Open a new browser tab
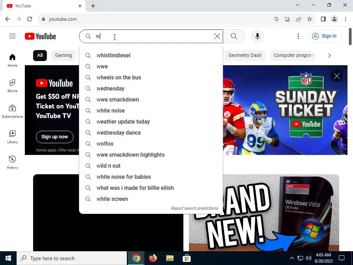Screen dimensions: 353x265 (x=93, y=6)
